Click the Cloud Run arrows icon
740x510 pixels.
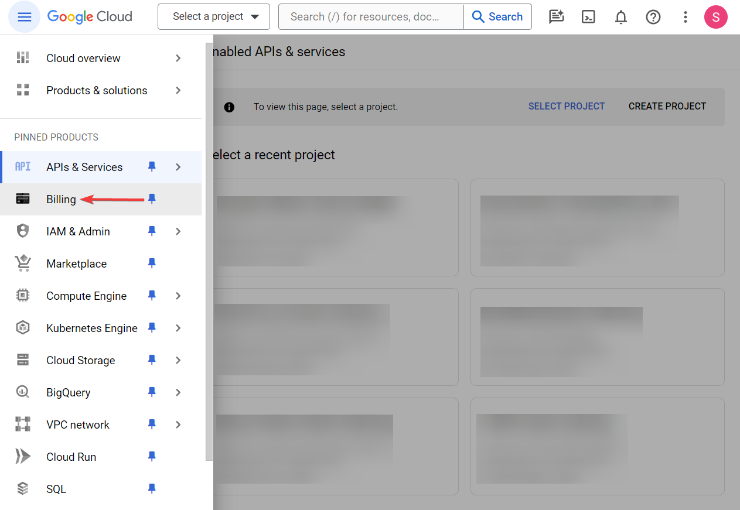click(x=23, y=456)
